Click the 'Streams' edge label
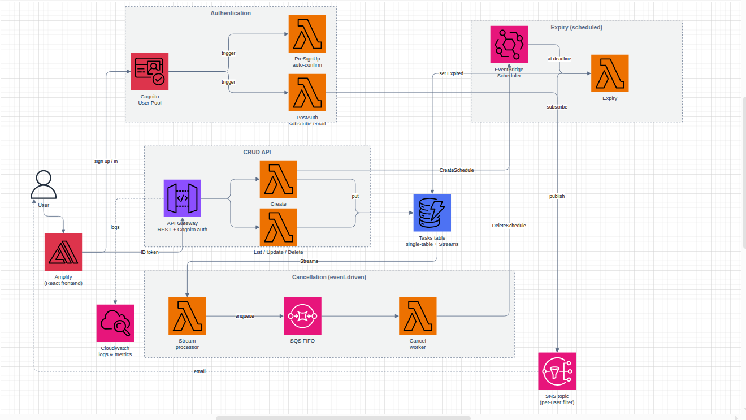This screenshot has height=420, width=746. [309, 261]
